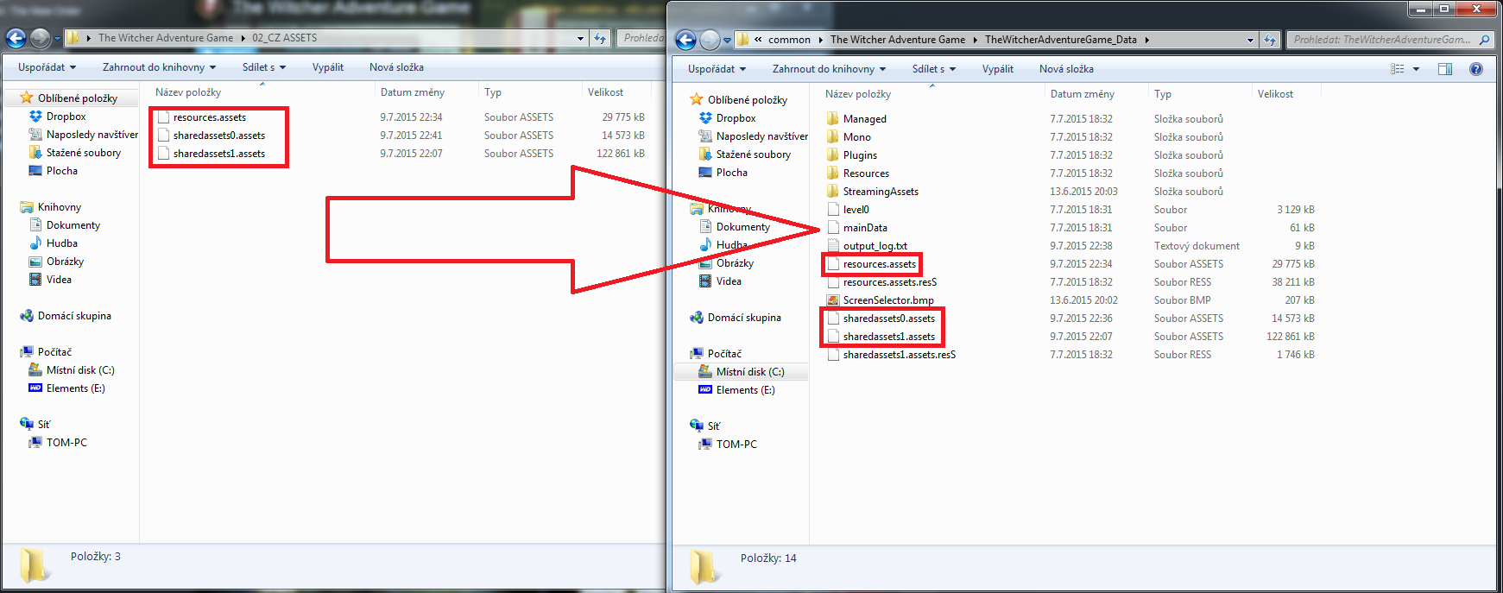Select sharedassets1.assets in left window

click(218, 154)
